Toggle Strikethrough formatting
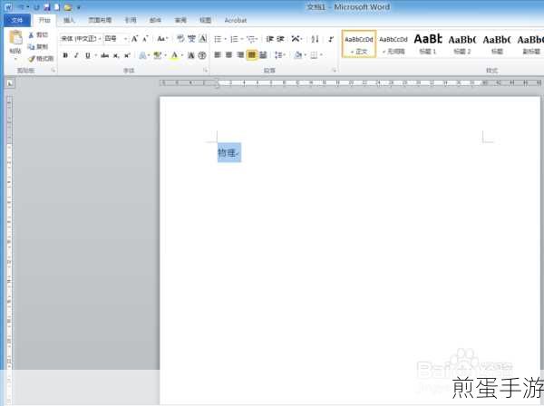This screenshot has height=406, width=544. pyautogui.click(x=105, y=55)
